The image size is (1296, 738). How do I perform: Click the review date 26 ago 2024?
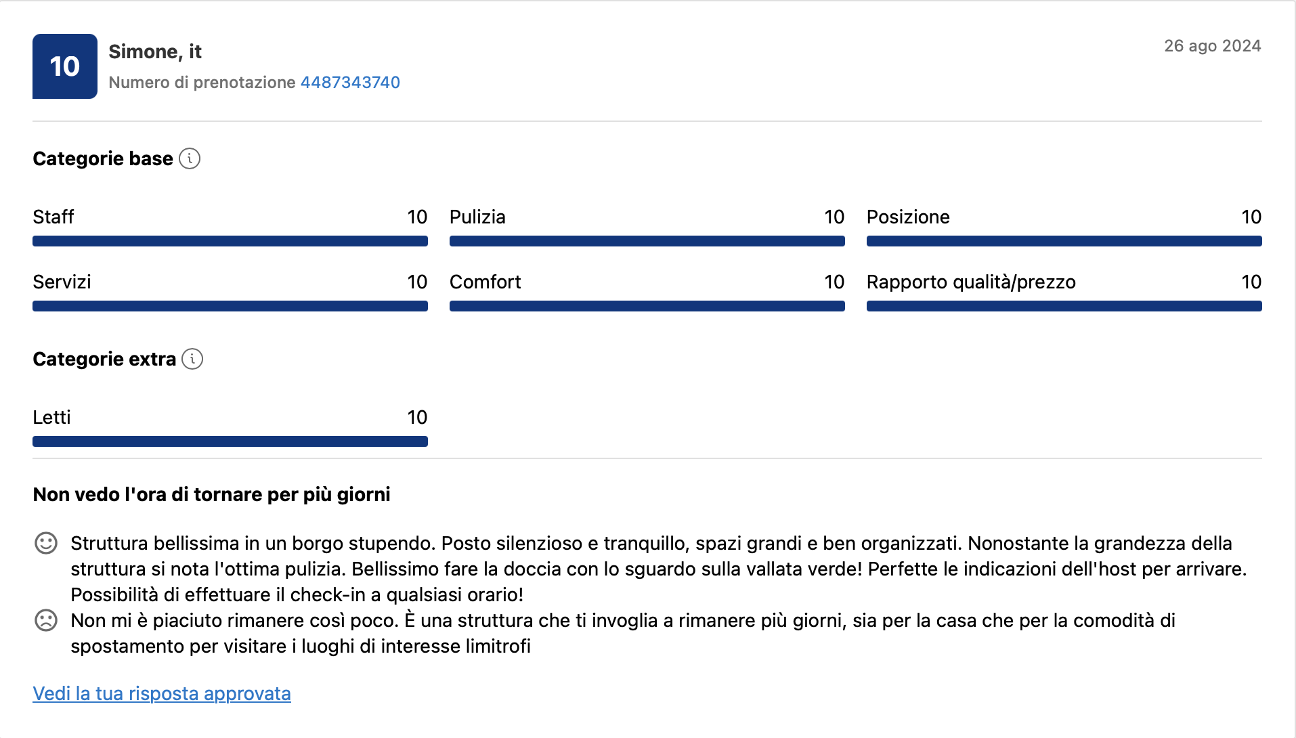pos(1212,46)
